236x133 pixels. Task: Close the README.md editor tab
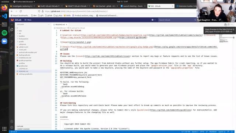coord(66,24)
